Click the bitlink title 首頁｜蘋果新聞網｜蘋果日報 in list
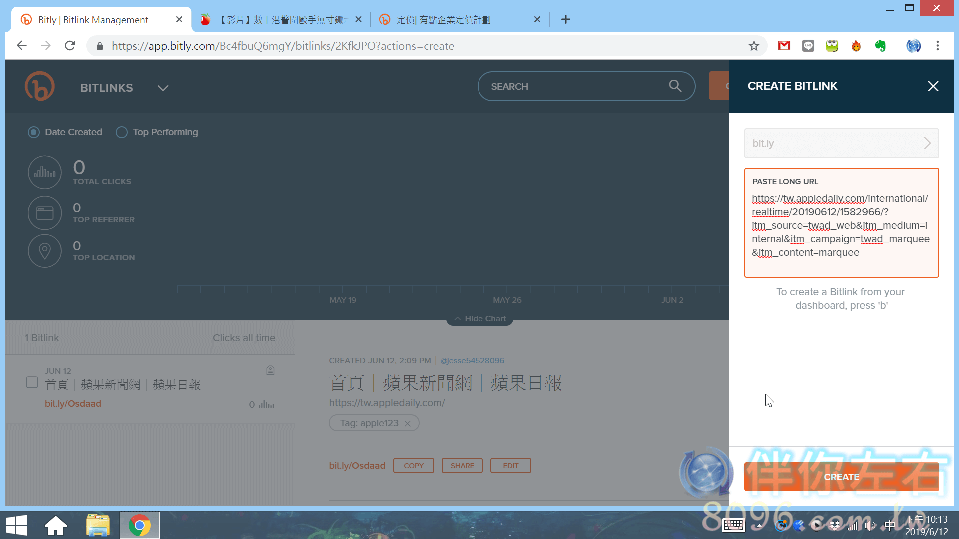Screen dimensions: 959x539 pyautogui.click(x=123, y=385)
